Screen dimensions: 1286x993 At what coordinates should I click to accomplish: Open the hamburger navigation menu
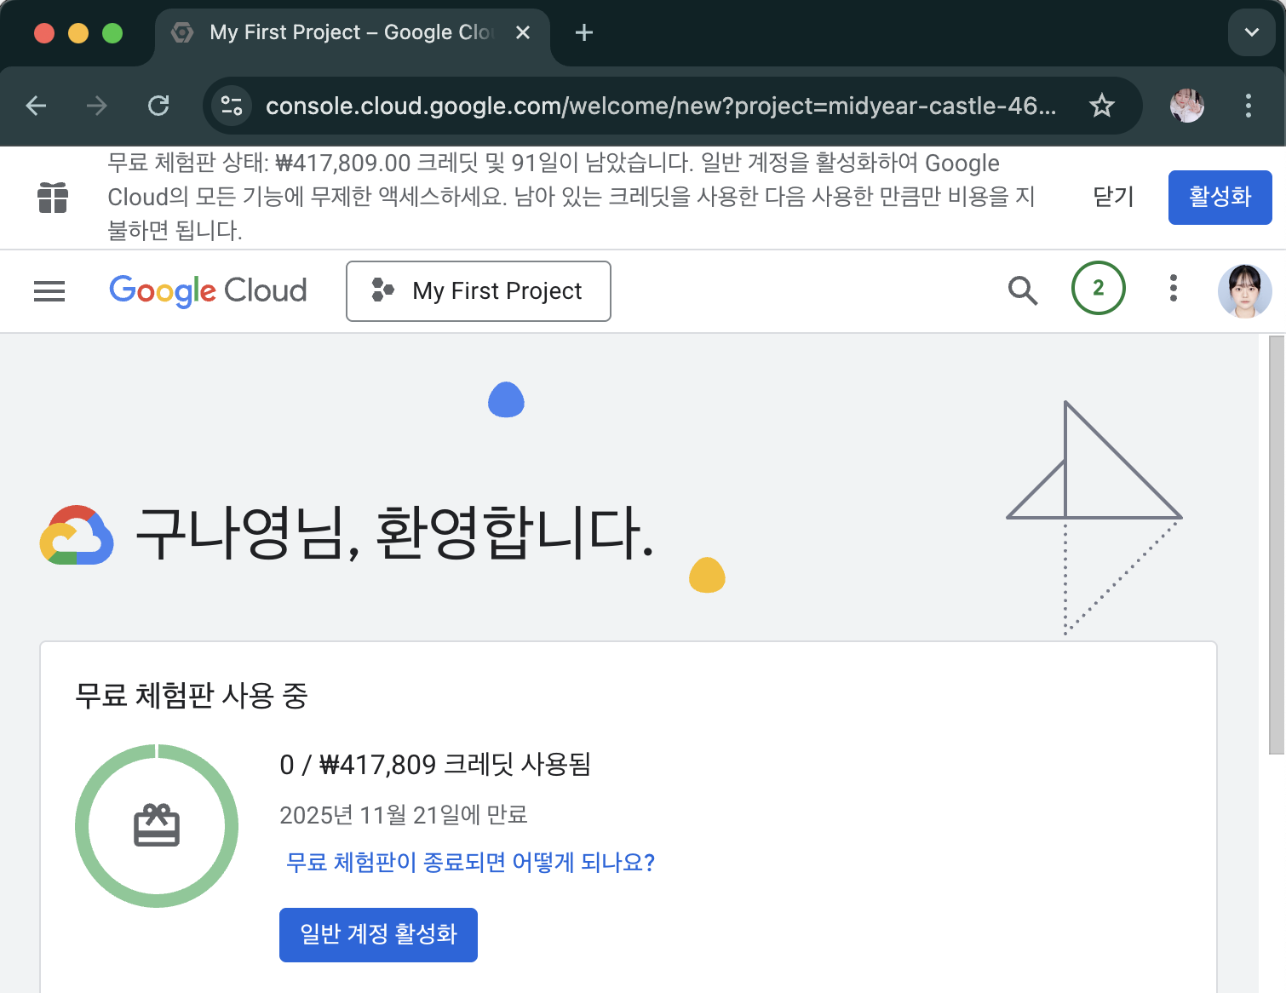[x=49, y=291]
